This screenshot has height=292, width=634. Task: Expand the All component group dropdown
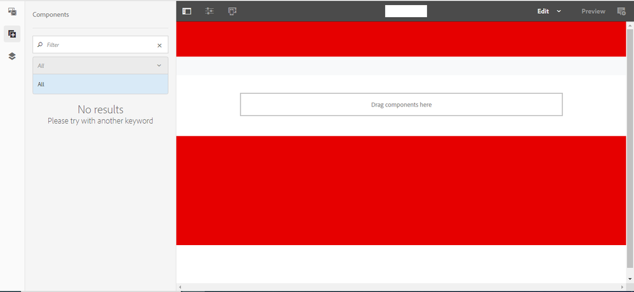pos(100,66)
